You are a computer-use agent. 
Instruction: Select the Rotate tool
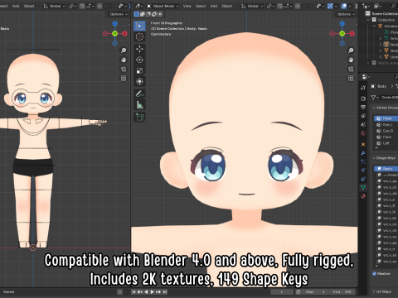(x=139, y=60)
